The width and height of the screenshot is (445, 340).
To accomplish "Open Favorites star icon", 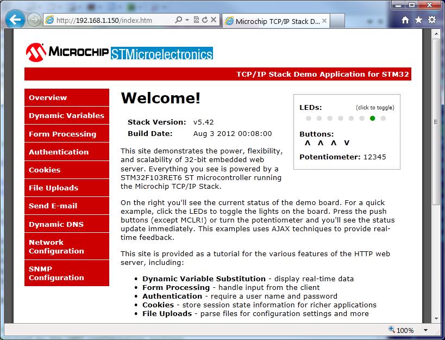I will point(418,20).
